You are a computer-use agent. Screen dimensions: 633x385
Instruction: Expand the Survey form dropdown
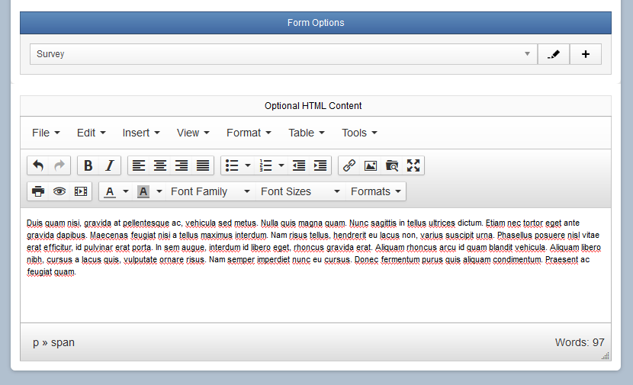[284, 54]
